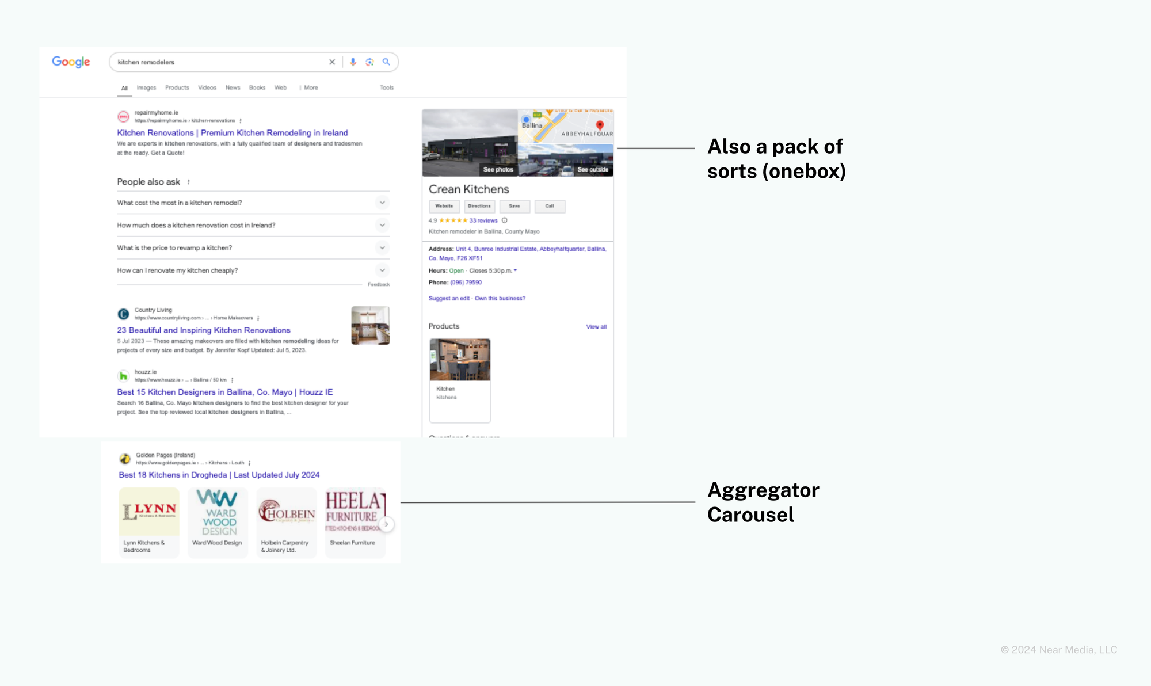Click the Google Lens camera icon
Viewport: 1151px width, 686px height.
click(369, 62)
